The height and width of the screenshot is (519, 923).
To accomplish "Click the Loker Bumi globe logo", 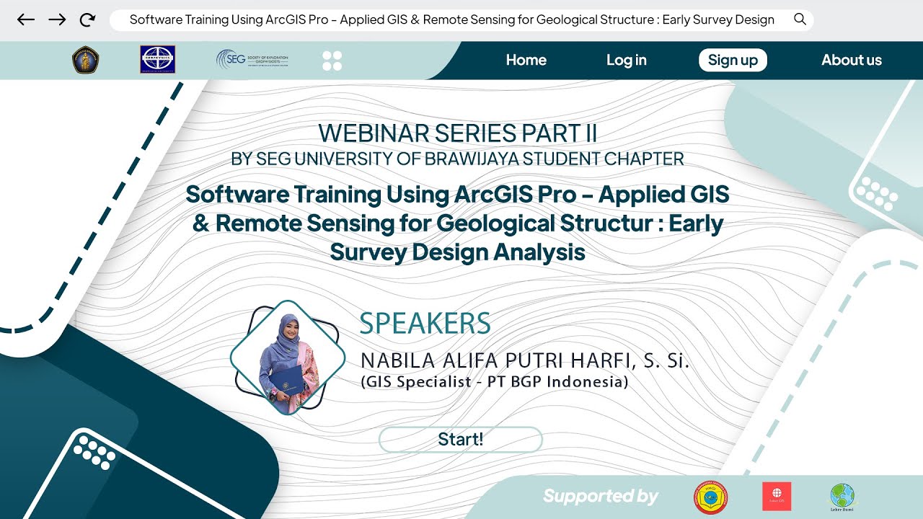I will pyautogui.click(x=842, y=497).
